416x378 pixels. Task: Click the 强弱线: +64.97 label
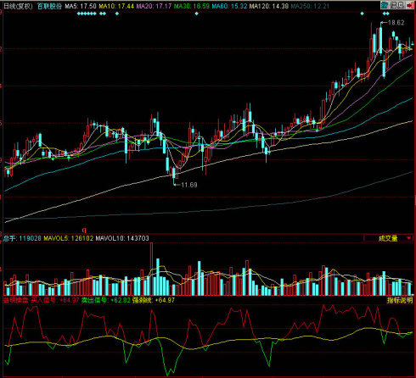click(154, 300)
